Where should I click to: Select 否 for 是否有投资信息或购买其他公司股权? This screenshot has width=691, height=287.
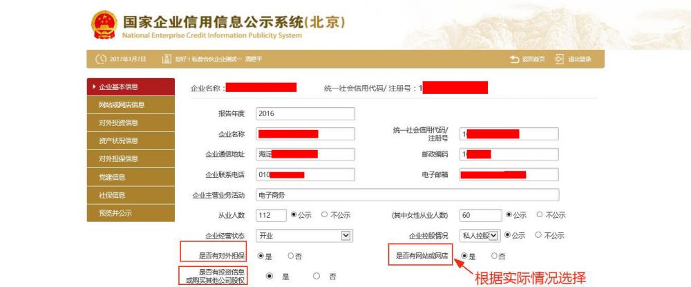(316, 276)
